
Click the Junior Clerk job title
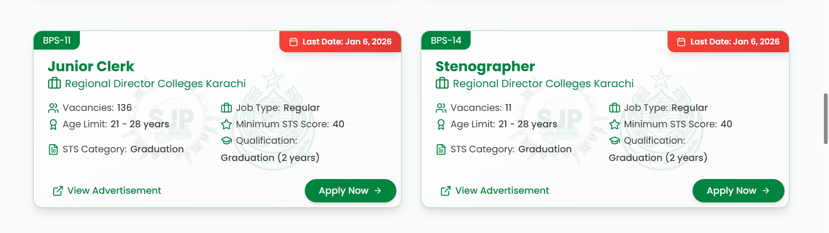[x=91, y=66]
